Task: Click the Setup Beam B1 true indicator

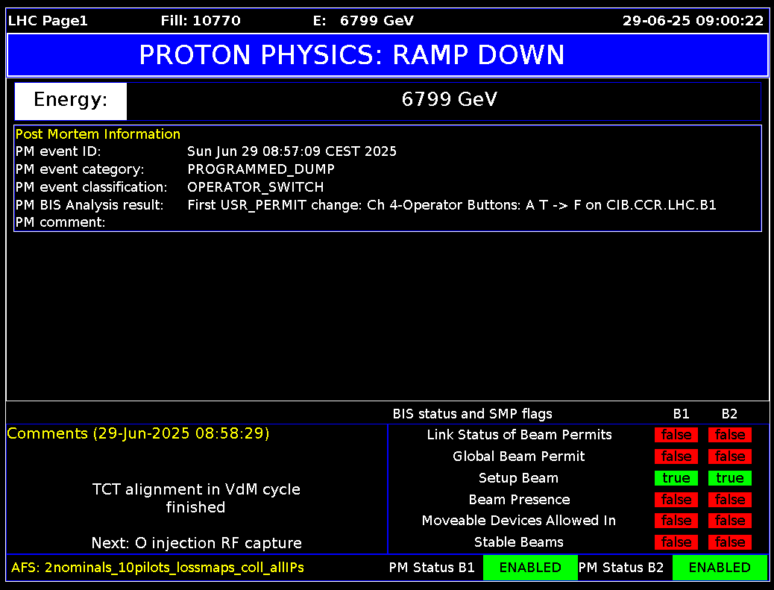Action: pos(676,478)
